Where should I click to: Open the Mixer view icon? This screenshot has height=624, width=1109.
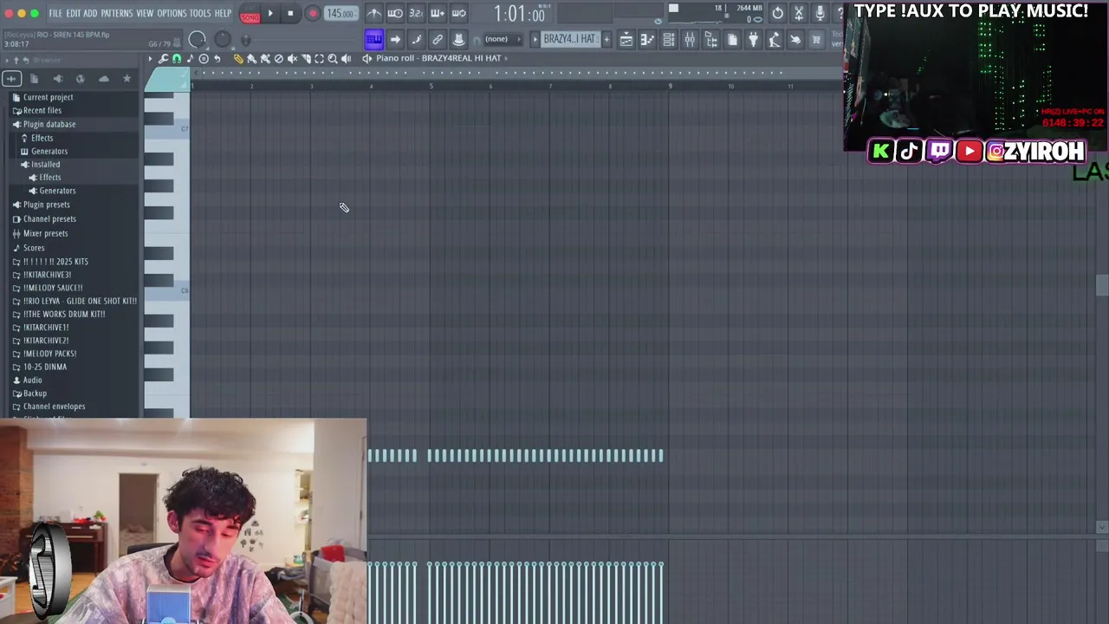[x=690, y=39]
